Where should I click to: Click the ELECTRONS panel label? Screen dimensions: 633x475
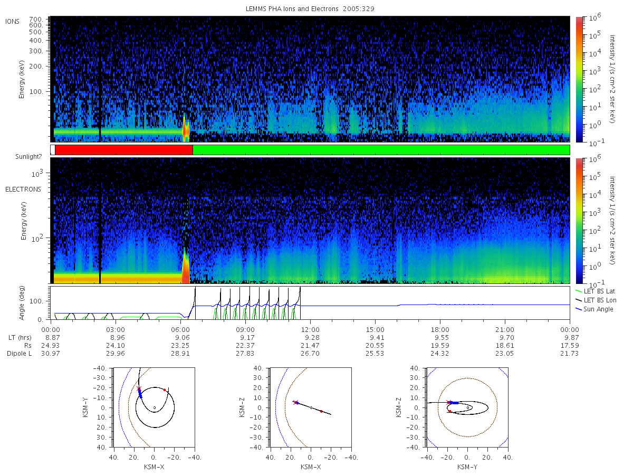(23, 189)
